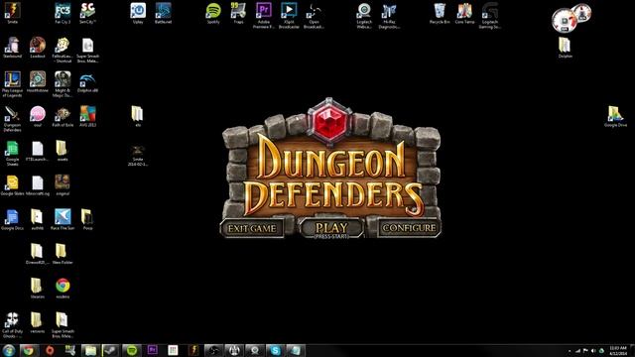
Task: Select the Dungeon Defenders desktop shortcut
Action: click(13, 118)
